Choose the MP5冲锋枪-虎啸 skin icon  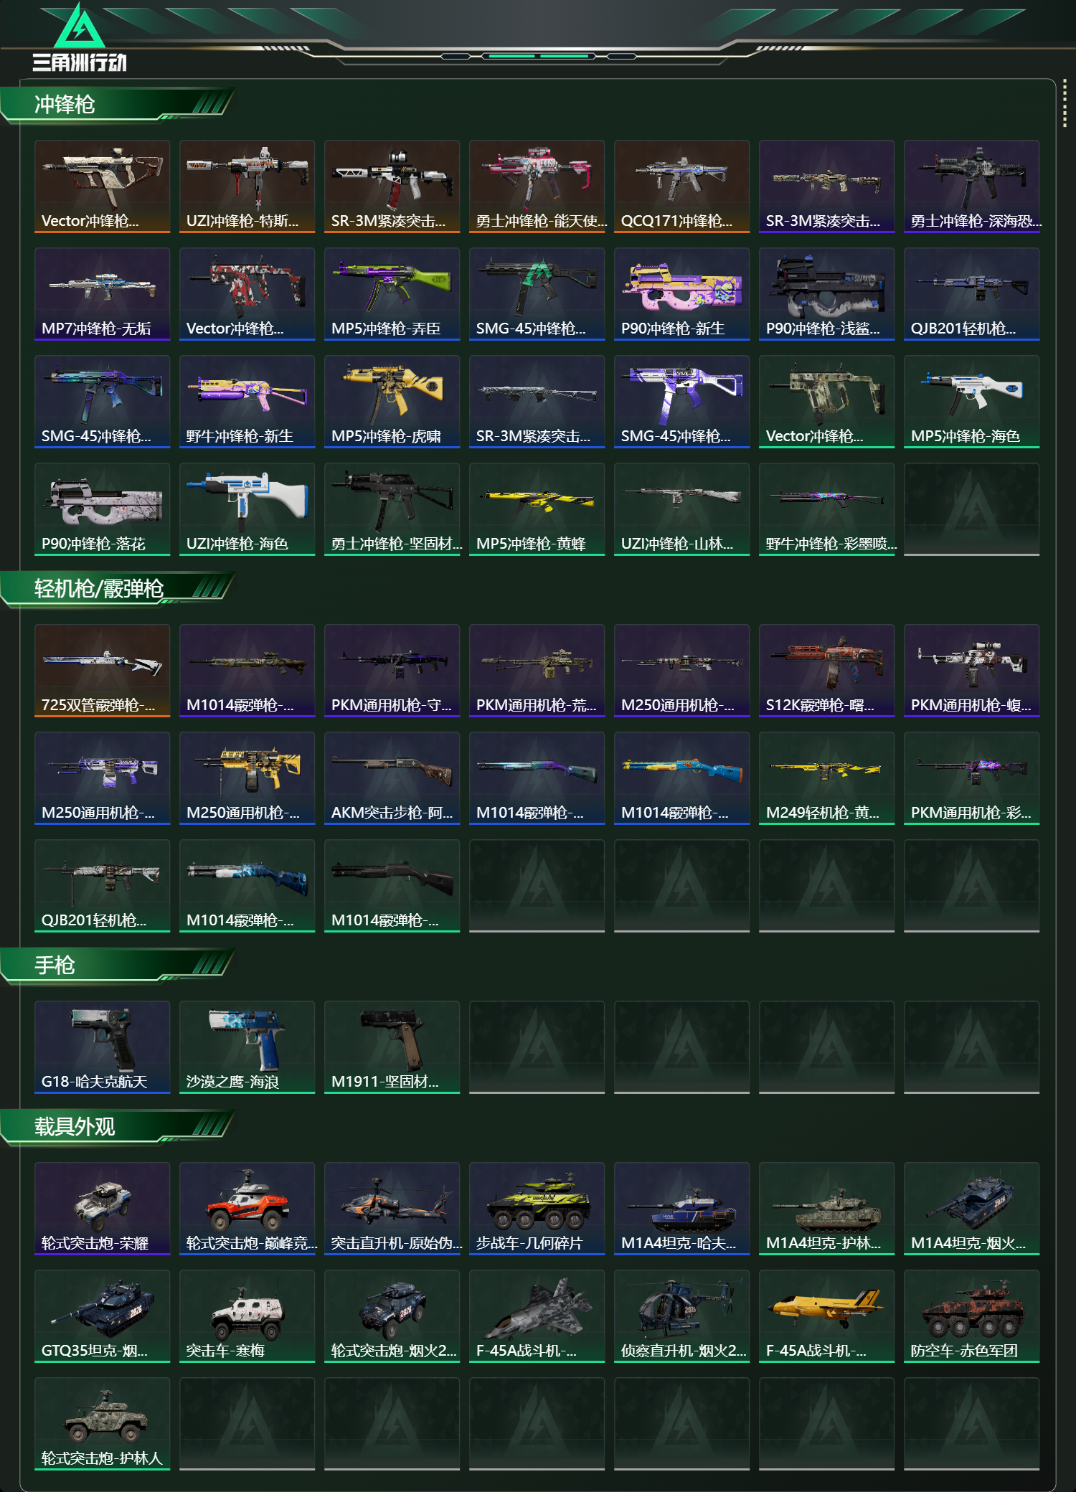pyautogui.click(x=392, y=401)
